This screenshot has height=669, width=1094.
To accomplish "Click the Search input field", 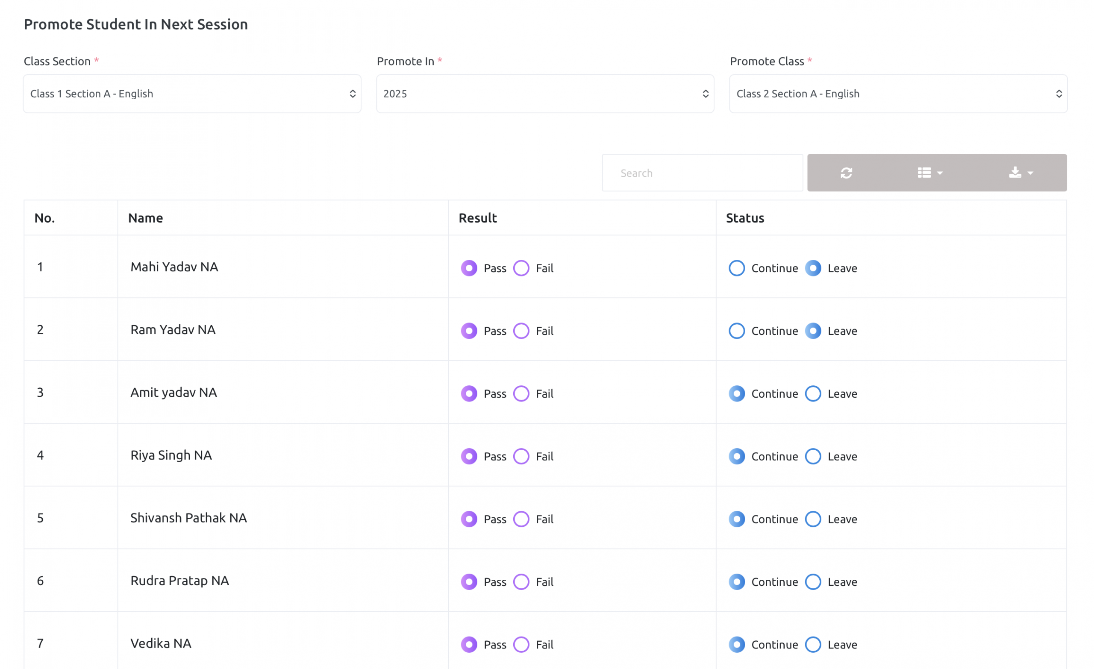I will tap(702, 173).
